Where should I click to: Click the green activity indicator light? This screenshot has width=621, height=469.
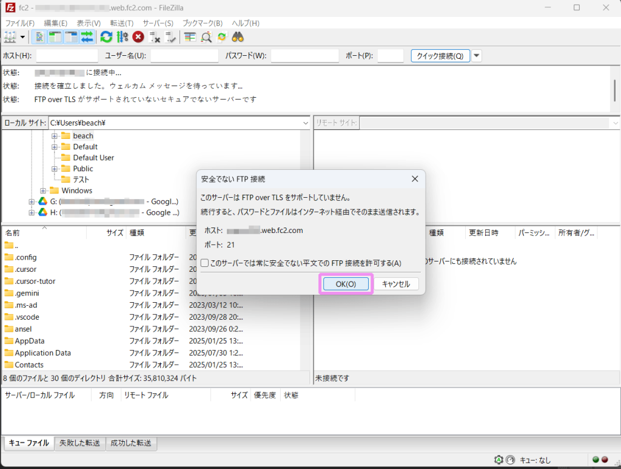(x=596, y=460)
